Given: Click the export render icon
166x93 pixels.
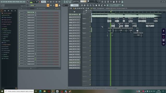Looking at the screenshot, I should (116, 2).
